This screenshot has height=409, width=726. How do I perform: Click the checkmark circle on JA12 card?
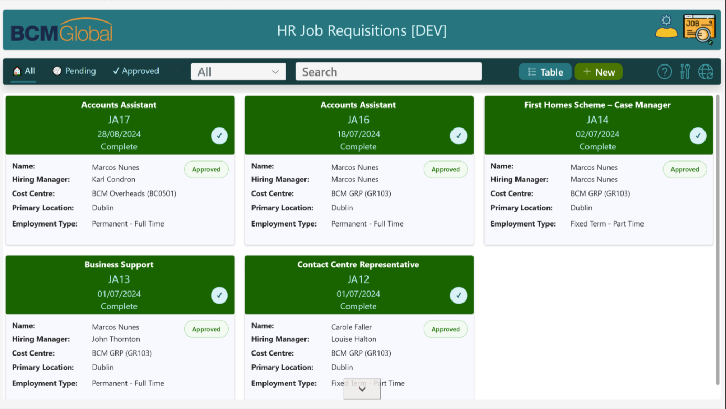[x=458, y=295]
